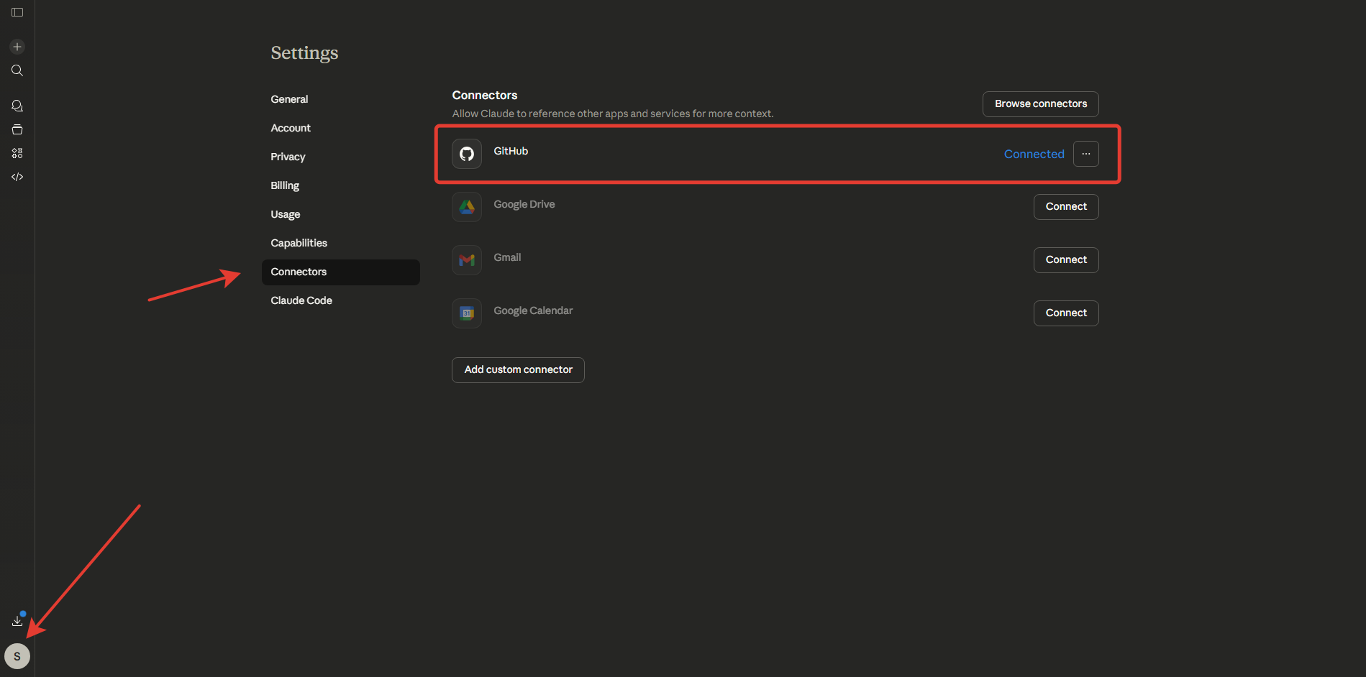Open the Code icon in sidebar
The width and height of the screenshot is (1366, 677).
17,177
